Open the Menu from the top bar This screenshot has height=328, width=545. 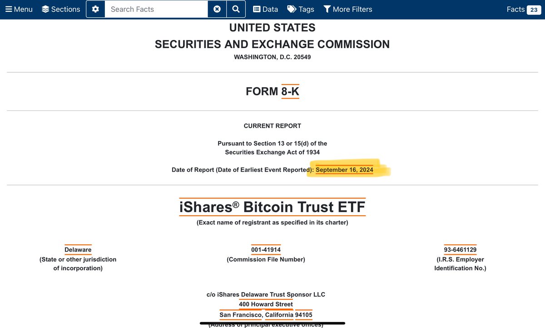tap(19, 9)
